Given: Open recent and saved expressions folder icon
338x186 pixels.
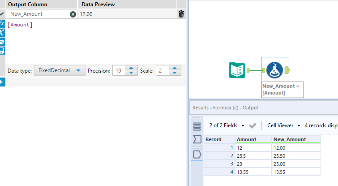Looking at the screenshot, I should pyautogui.click(x=2, y=42).
